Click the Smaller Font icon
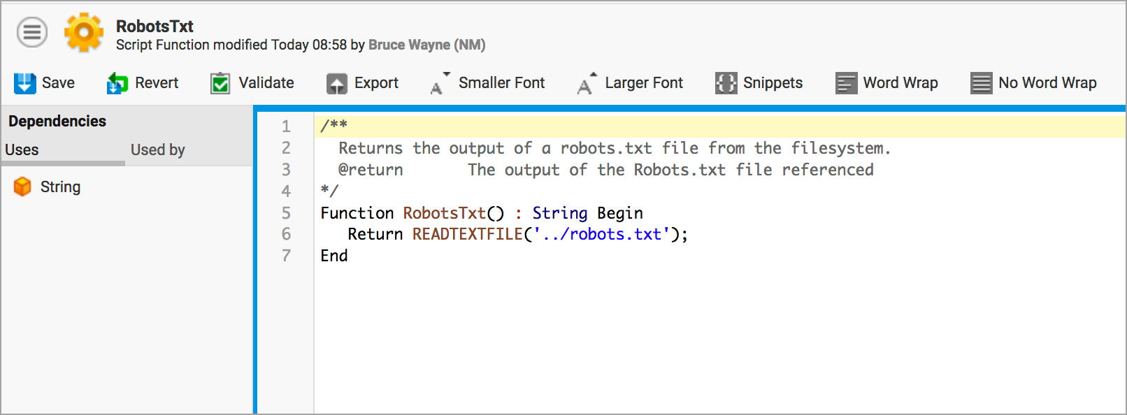This screenshot has height=415, width=1127. coord(440,83)
